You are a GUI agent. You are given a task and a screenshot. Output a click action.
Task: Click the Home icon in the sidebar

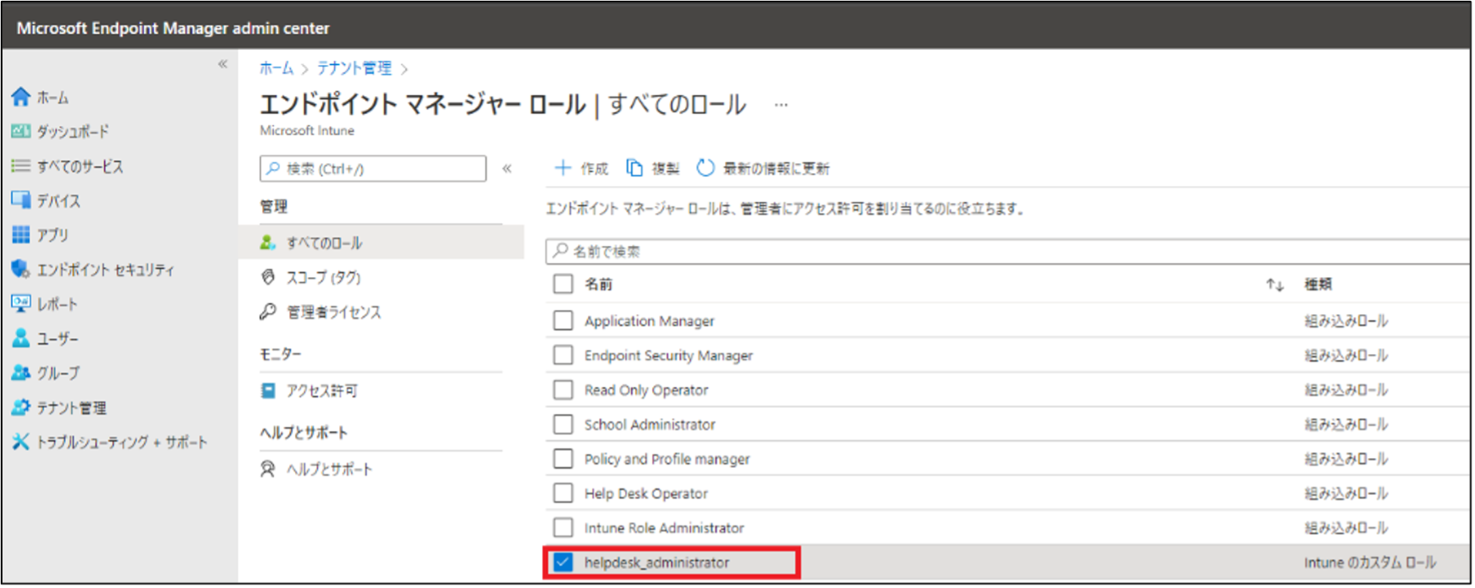21,97
